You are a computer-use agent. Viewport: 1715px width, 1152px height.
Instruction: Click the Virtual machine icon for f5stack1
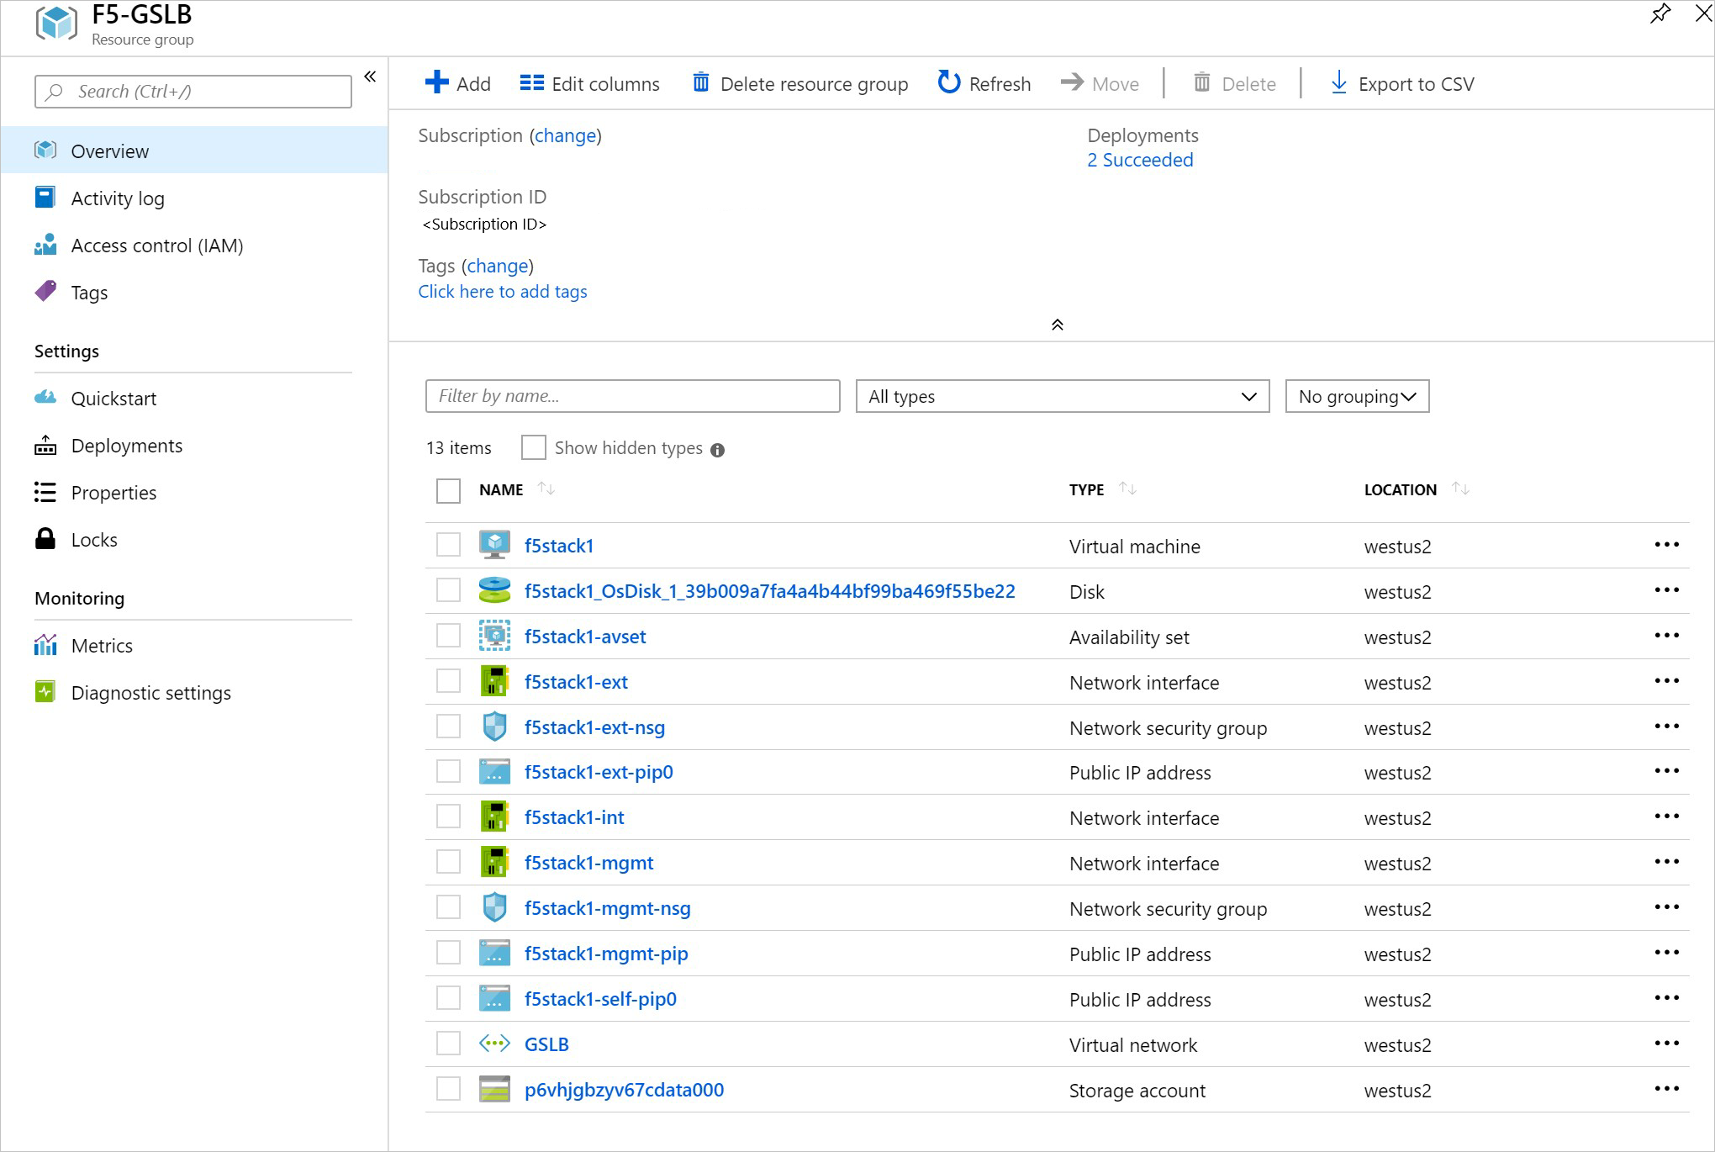[495, 545]
